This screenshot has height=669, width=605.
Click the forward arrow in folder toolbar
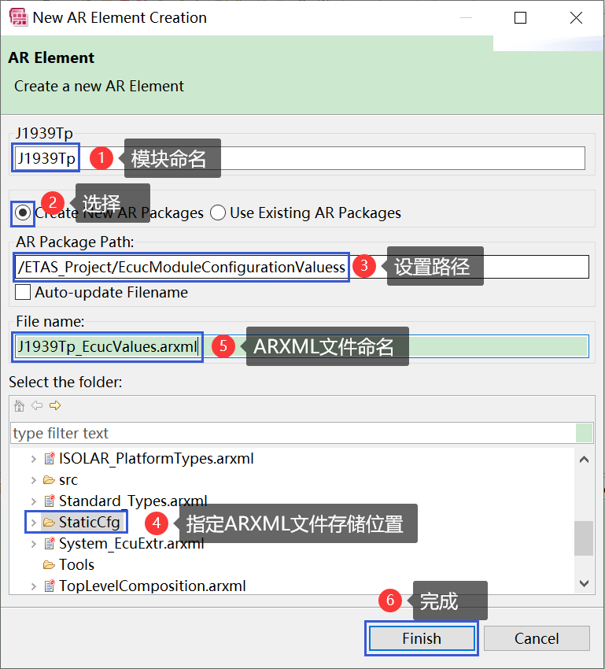pyautogui.click(x=55, y=405)
